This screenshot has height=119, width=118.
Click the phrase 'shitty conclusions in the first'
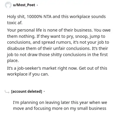(79, 55)
